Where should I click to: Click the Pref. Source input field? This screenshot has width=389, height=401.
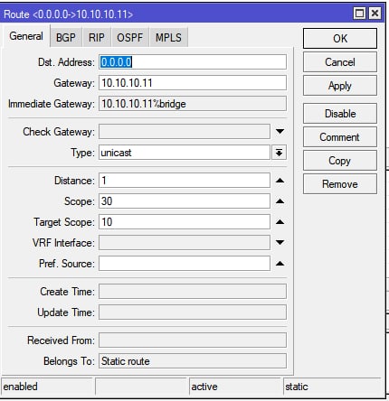coord(185,264)
